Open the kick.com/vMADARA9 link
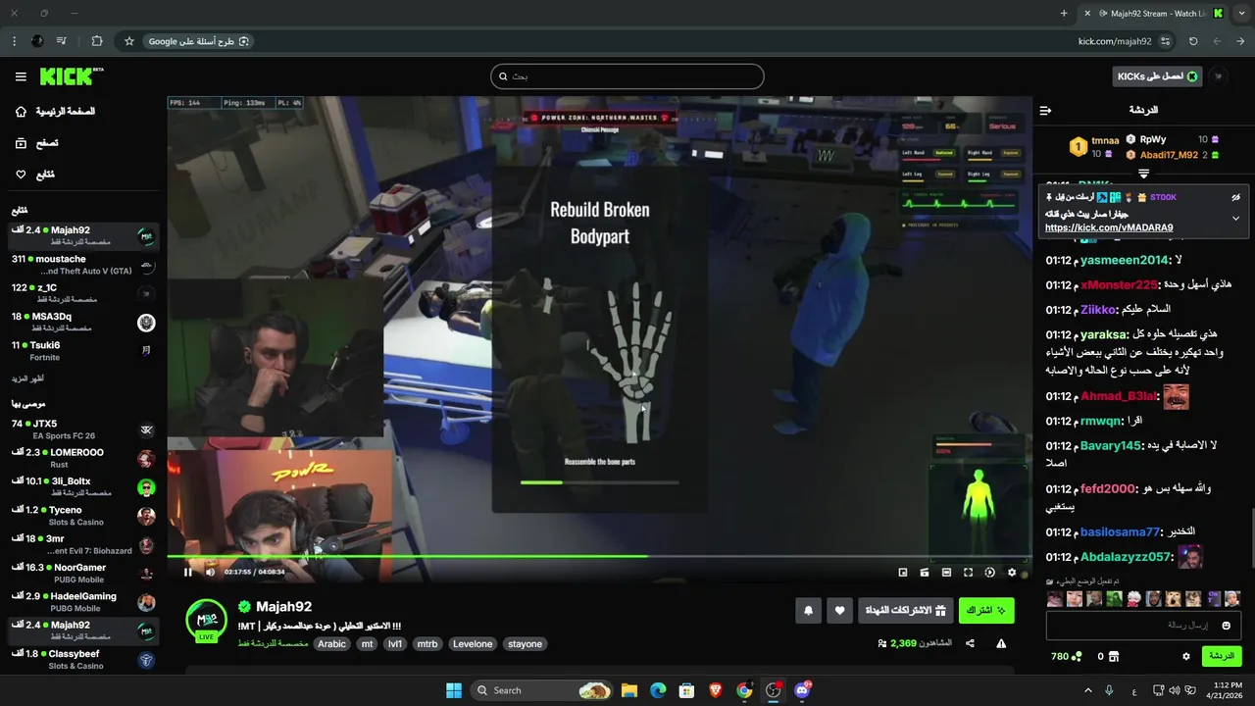The height and width of the screenshot is (706, 1255). coord(1109,227)
